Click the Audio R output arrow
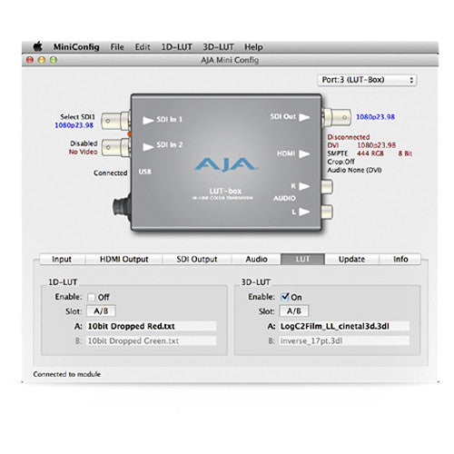Screen dimensions: 454x454 coord(304,186)
